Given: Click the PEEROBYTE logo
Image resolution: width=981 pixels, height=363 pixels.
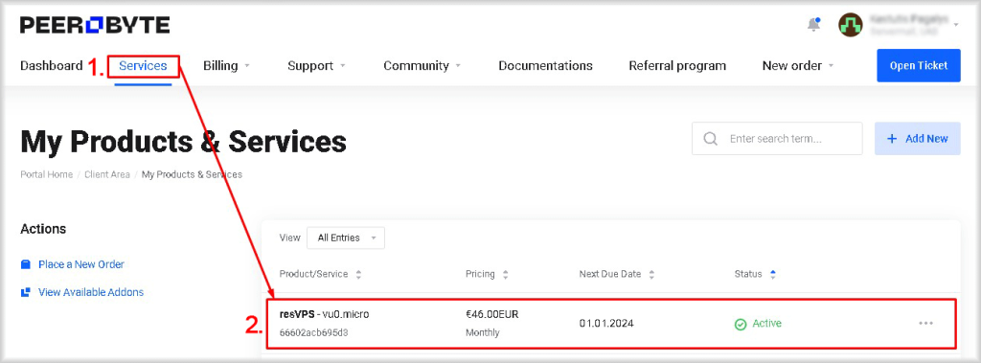Looking at the screenshot, I should tap(95, 25).
